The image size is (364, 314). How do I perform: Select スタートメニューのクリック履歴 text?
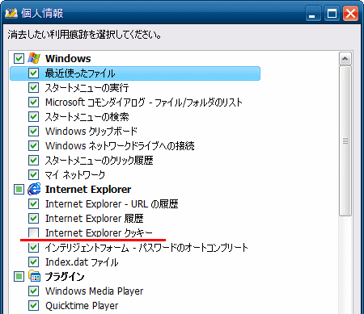point(99,161)
